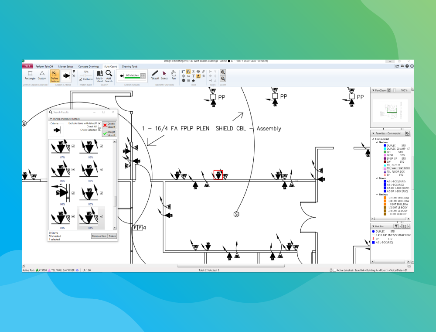This screenshot has width=436, height=332.
Task: Enable the Check All checkbox
Action: 99,127
